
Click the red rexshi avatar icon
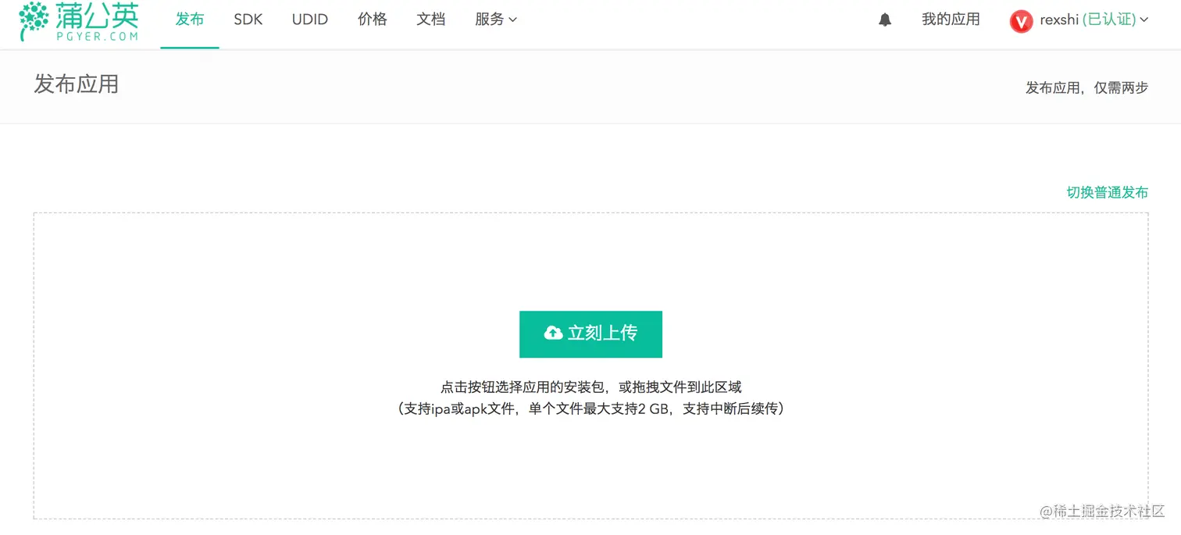click(x=1021, y=21)
